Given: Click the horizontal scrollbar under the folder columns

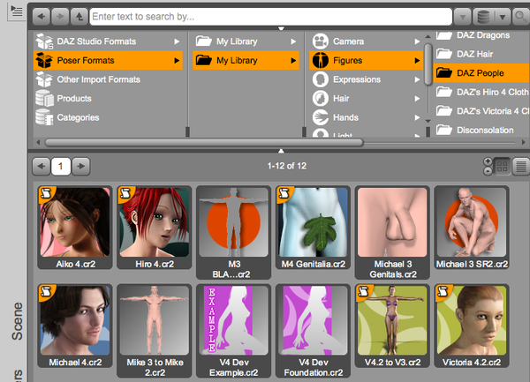Looking at the screenshot, I should click(204, 142).
